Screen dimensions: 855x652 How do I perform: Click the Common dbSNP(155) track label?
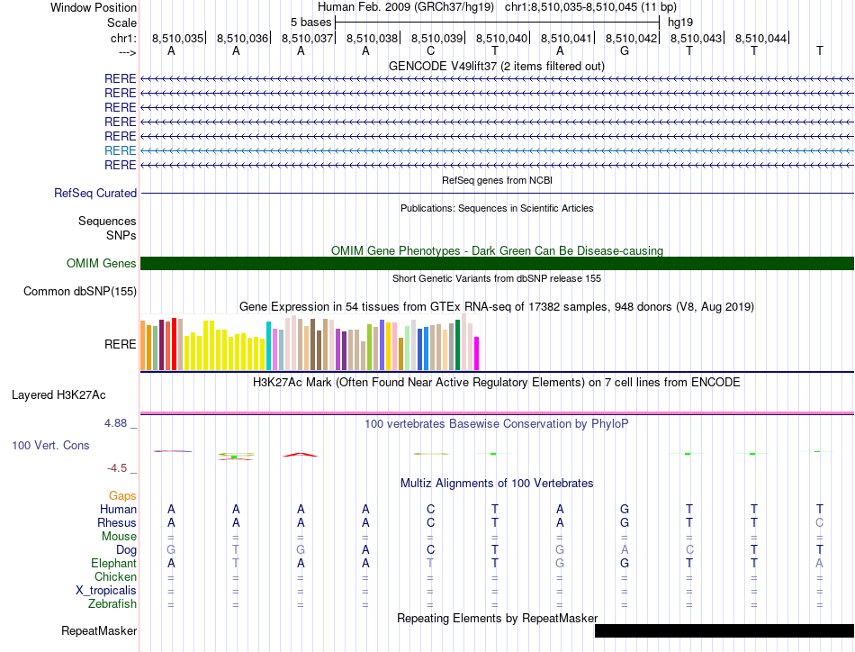click(x=79, y=292)
